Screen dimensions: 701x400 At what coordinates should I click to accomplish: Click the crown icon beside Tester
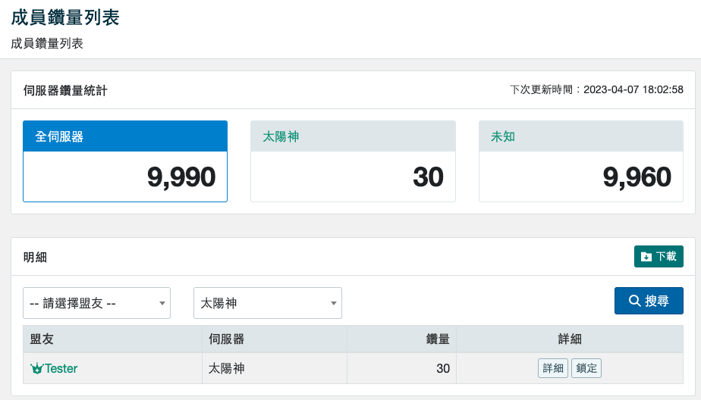(36, 369)
